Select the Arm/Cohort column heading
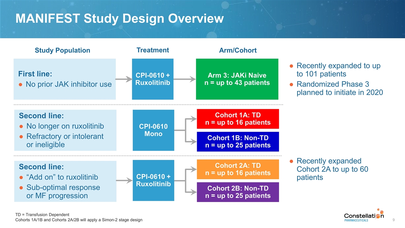Screen dimensions: 405x228 pos(238,50)
